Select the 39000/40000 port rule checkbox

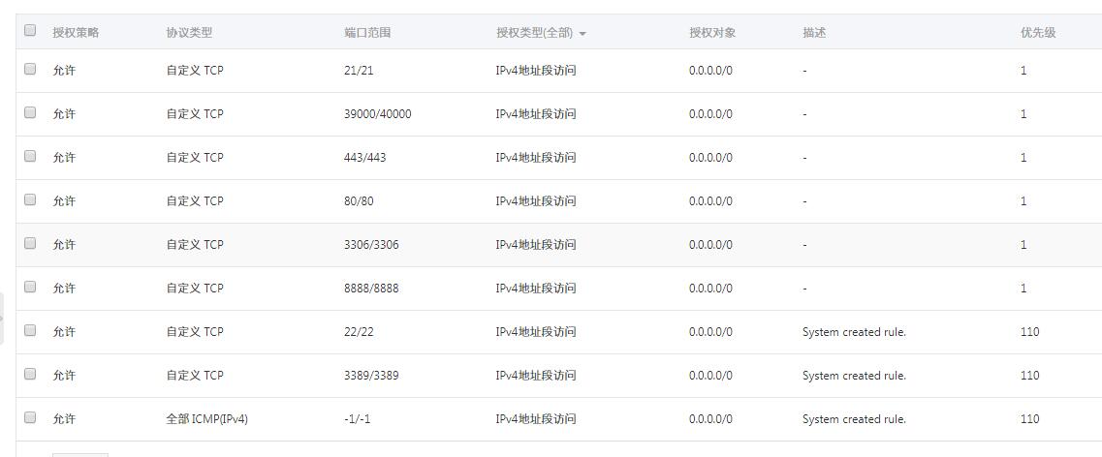(x=29, y=112)
